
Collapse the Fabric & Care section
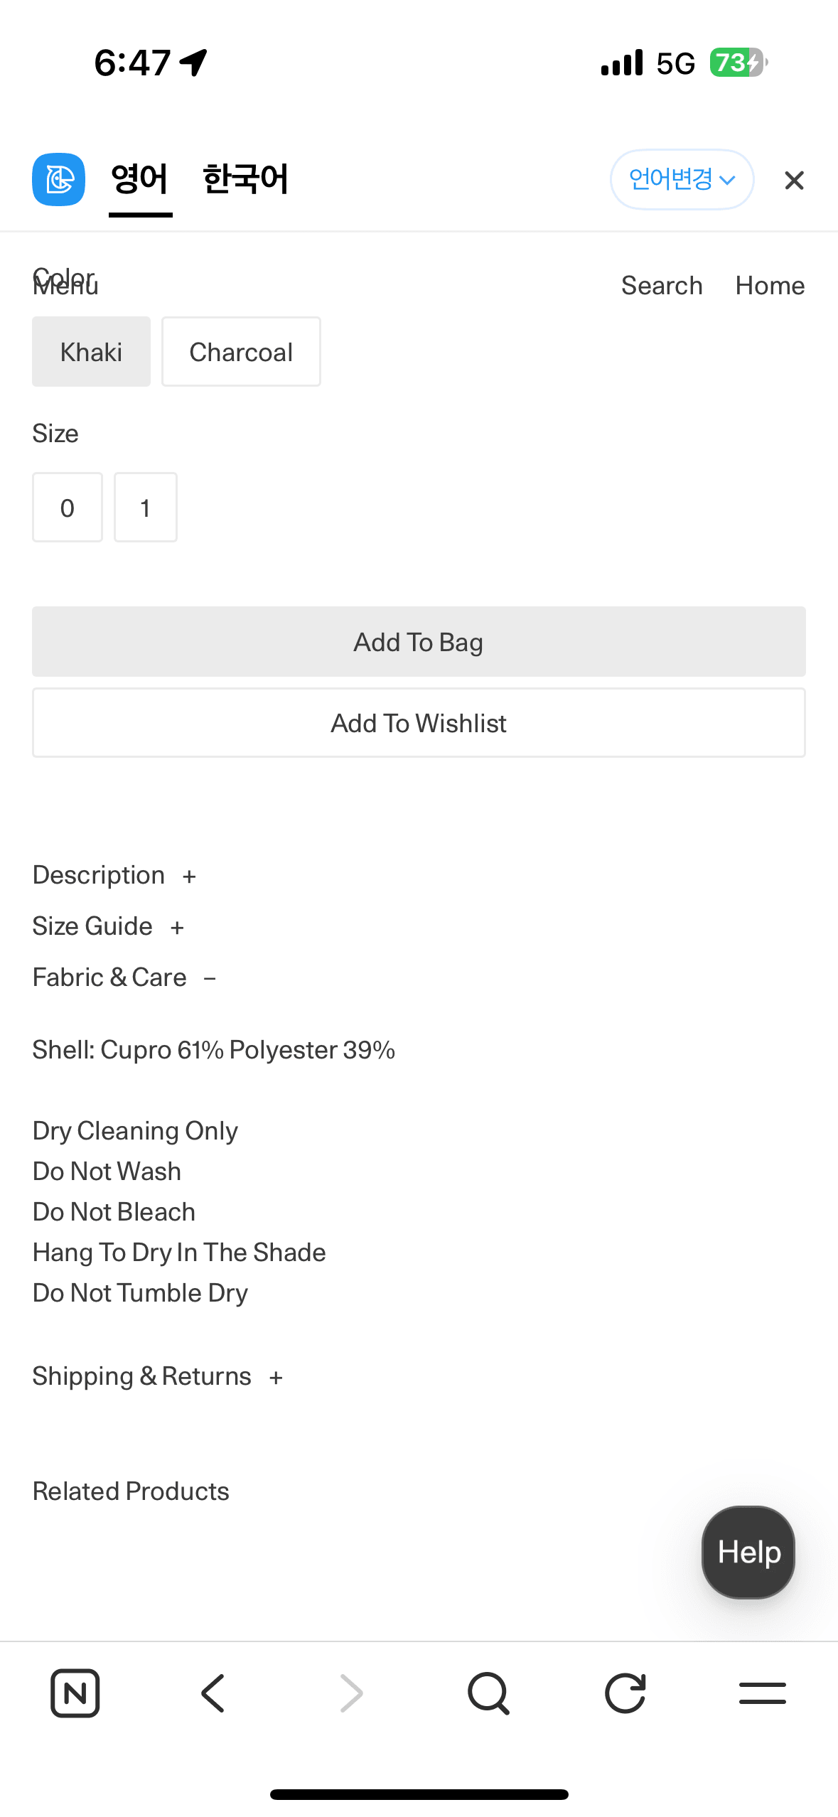124,977
